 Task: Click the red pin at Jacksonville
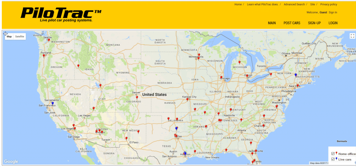tap(256, 151)
